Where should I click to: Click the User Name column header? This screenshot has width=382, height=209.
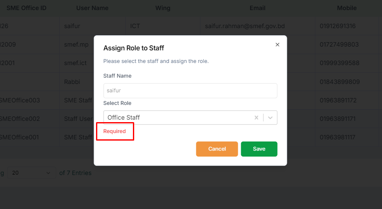coord(92,8)
